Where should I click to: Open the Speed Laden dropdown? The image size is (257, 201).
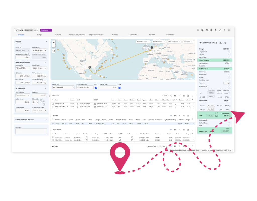pyautogui.click(x=39, y=68)
